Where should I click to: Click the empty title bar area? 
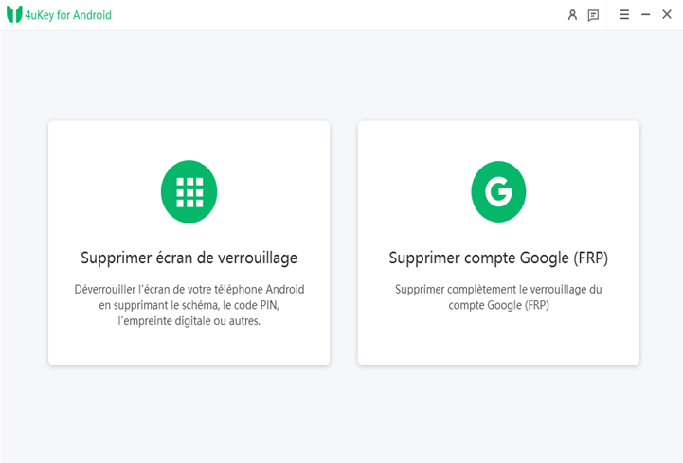[332, 15]
